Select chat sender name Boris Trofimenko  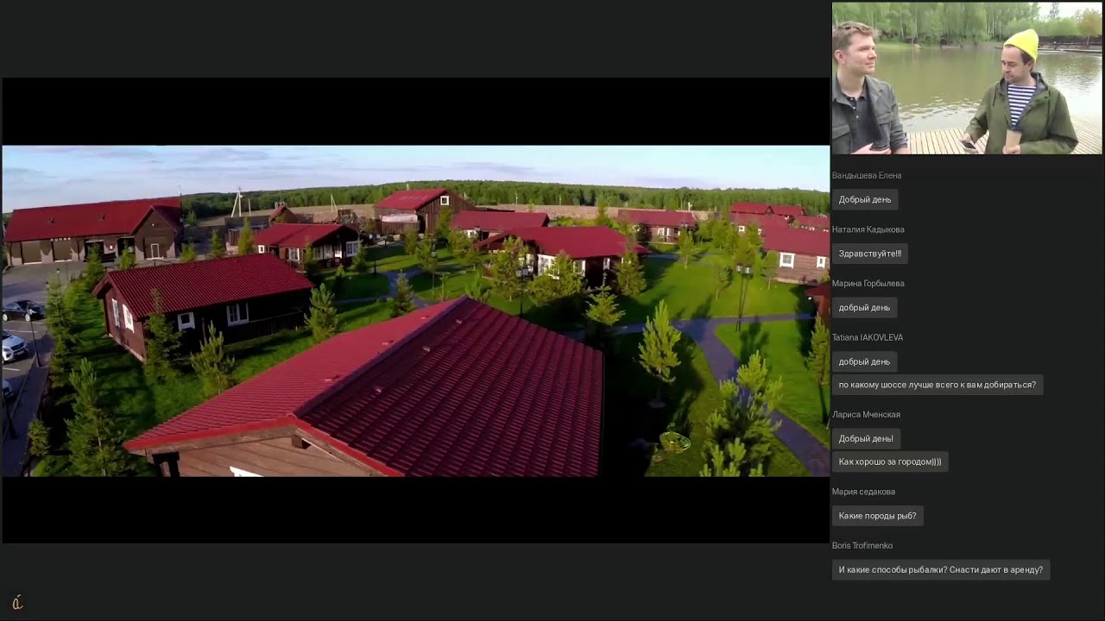[x=862, y=546]
